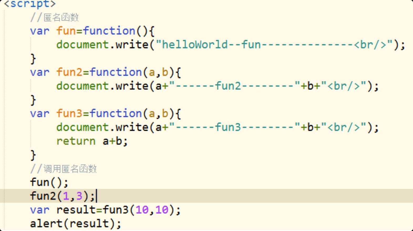Click the "------fun2--------" string
Screen dimensions: 413x231
coord(235,86)
